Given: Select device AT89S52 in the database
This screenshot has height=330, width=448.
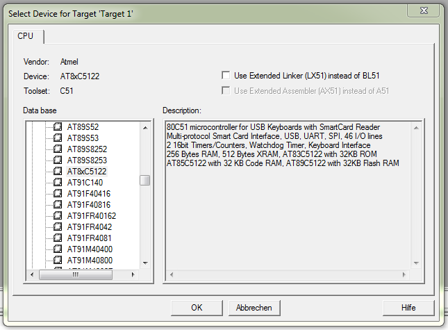Looking at the screenshot, I should (83, 127).
